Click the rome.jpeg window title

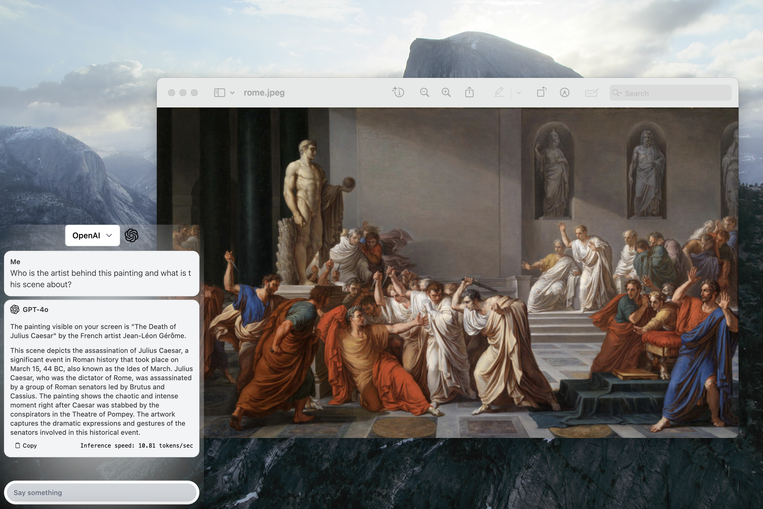click(264, 93)
